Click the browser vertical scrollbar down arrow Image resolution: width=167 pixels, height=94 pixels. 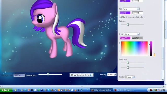tap(166, 84)
